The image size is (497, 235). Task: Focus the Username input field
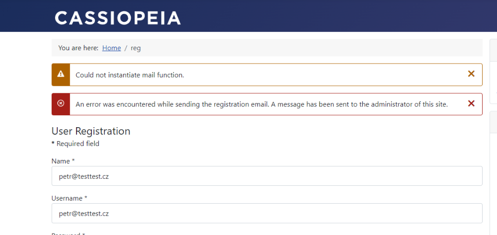tap(267, 213)
